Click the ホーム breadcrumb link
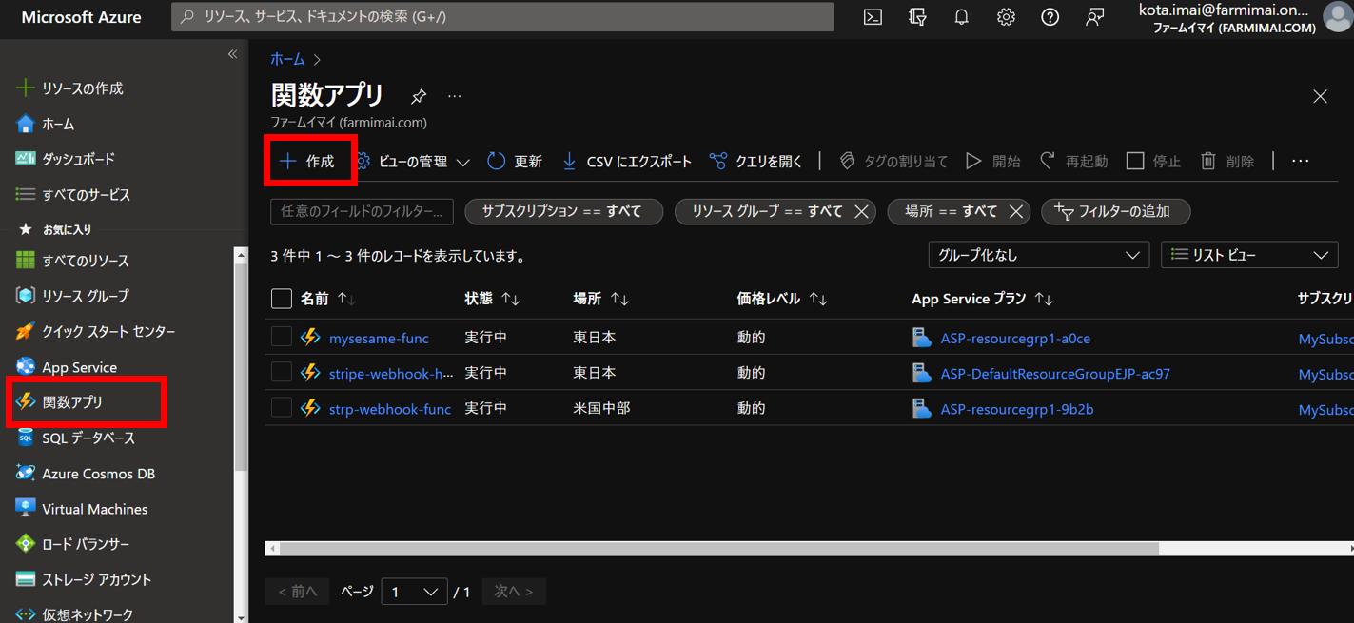Viewport: 1354px width, 623px height. click(287, 59)
